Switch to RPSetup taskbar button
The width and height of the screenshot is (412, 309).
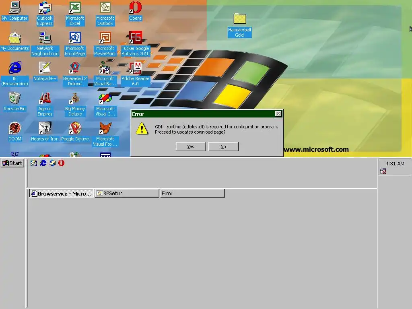click(x=127, y=194)
